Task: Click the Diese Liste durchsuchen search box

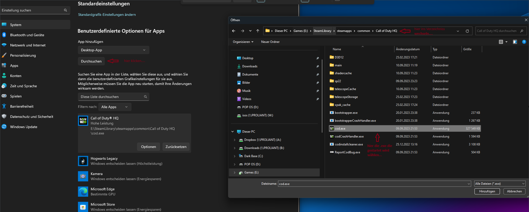Action: click(114, 97)
